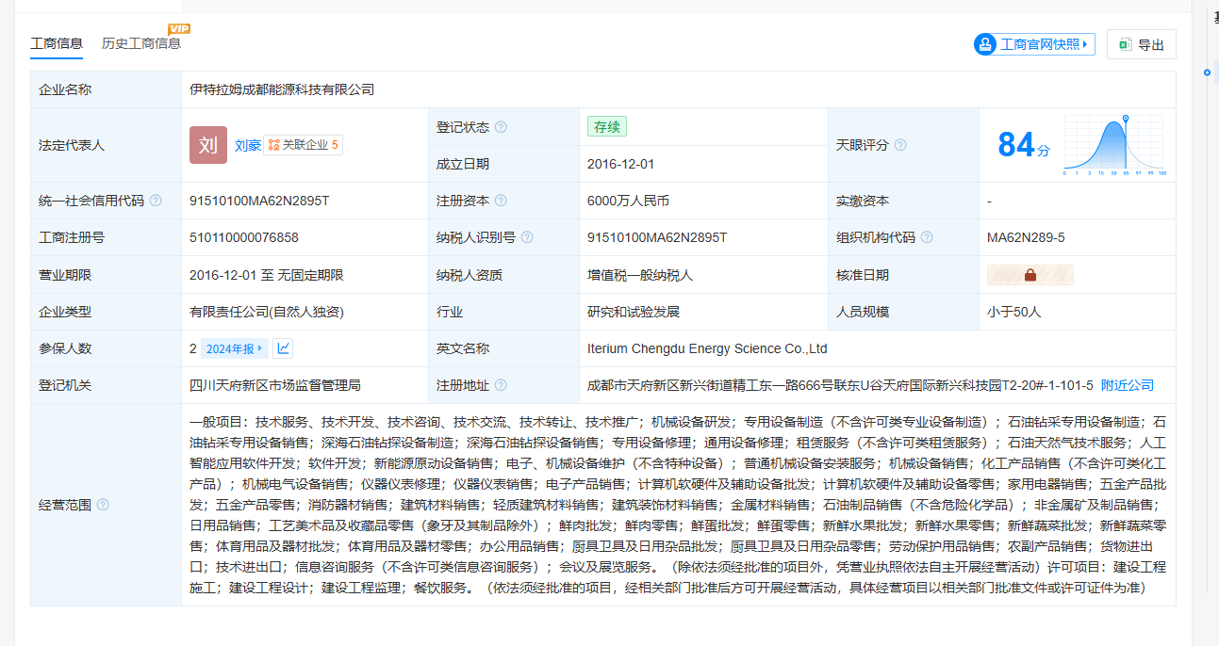Show info for 统一社会信用代码 help icon
This screenshot has height=646, width=1219.
[156, 201]
